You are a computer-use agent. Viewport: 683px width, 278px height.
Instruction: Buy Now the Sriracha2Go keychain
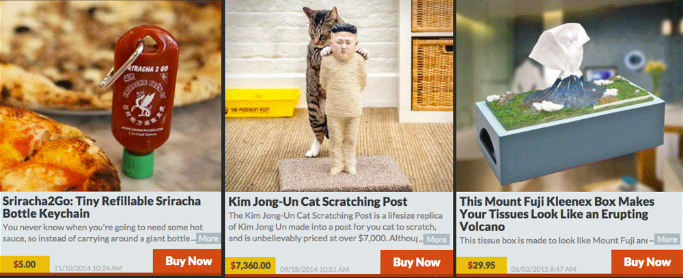[187, 261]
